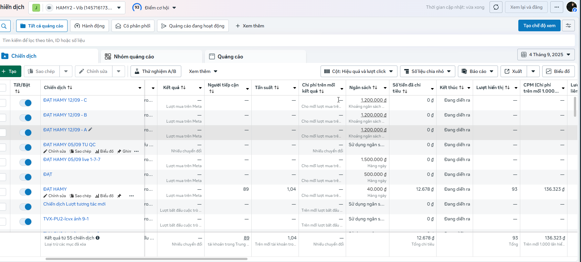Select the Tất cả quảng cáo filter
The width and height of the screenshot is (581, 262).
42,26
